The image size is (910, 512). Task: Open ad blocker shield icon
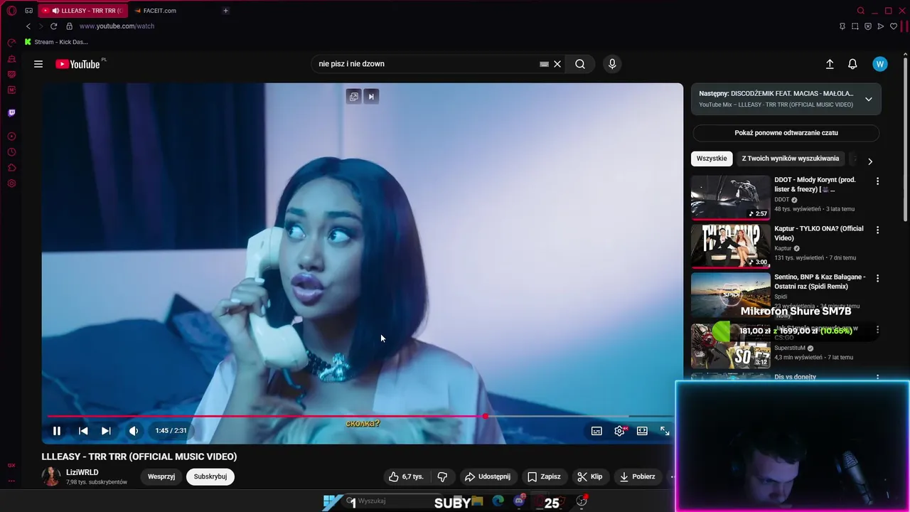click(x=868, y=26)
